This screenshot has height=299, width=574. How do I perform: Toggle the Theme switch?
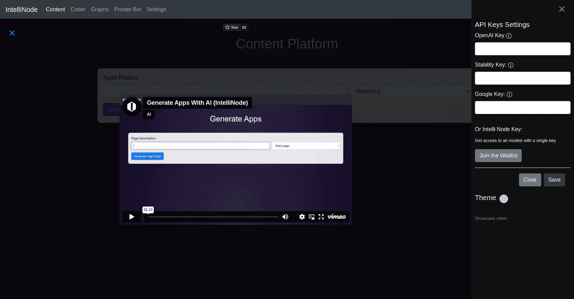[504, 199]
